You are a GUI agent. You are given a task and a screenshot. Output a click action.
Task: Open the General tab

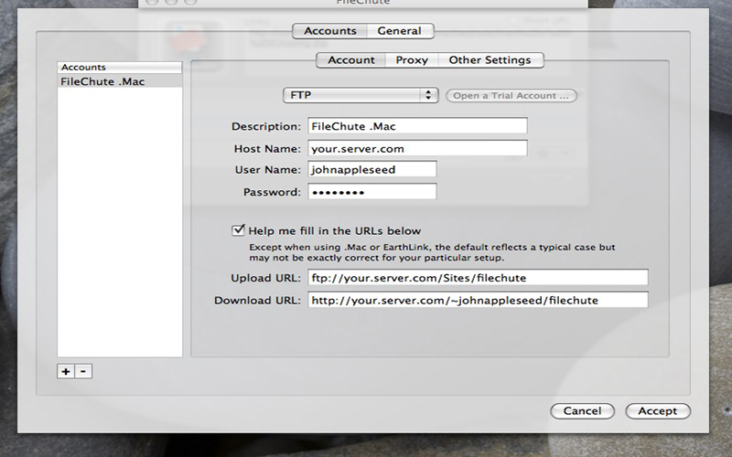[x=400, y=31]
